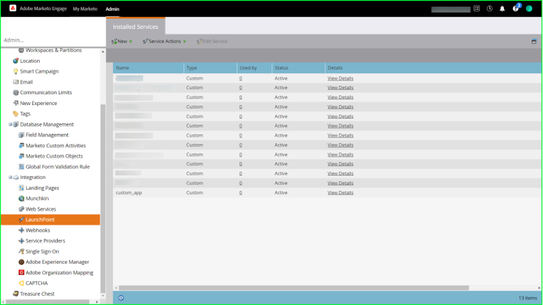This screenshot has height=305, width=543.
Task: Click the table horizontal scrollbar
Action: (x=294, y=288)
